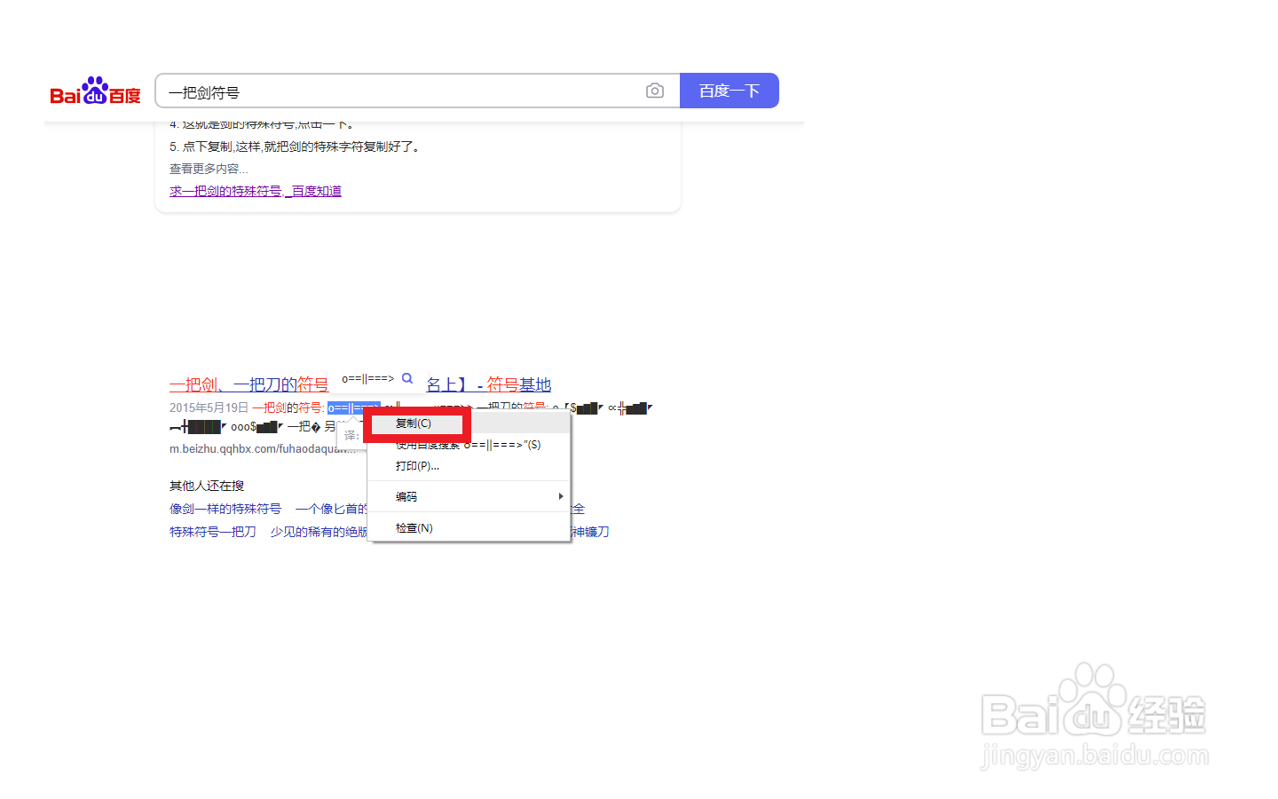
Task: Open related search 少见的稀有的绝版
Action: click(319, 532)
